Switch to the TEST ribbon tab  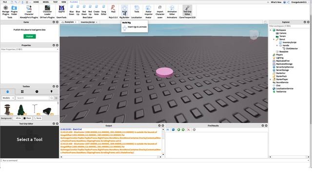tap(55, 2)
